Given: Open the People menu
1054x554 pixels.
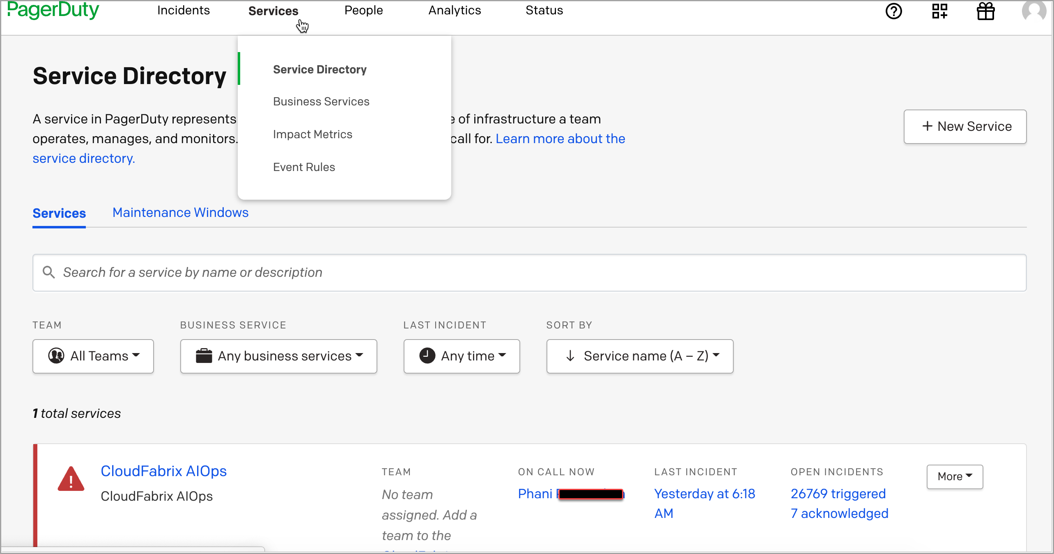Looking at the screenshot, I should (363, 10).
